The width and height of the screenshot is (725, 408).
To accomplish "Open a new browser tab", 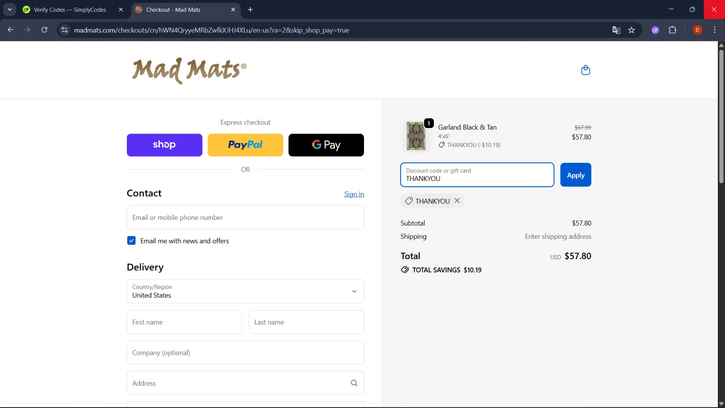I will 250,10.
